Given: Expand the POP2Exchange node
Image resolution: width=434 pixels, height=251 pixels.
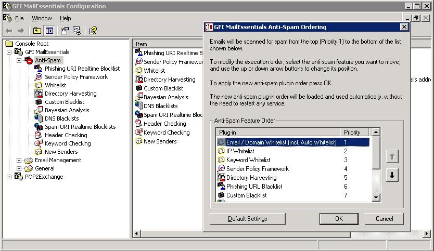Looking at the screenshot, I should pos(9,177).
